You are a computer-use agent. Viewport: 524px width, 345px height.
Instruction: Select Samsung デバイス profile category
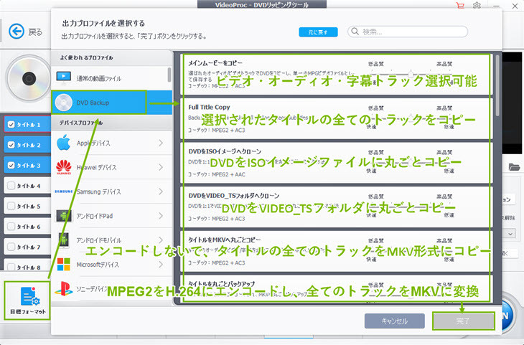(111, 192)
